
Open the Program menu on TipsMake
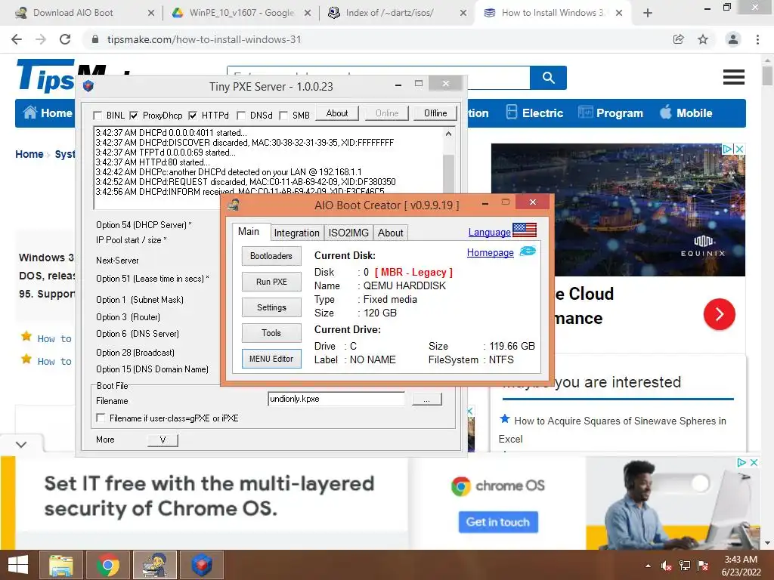(x=611, y=113)
